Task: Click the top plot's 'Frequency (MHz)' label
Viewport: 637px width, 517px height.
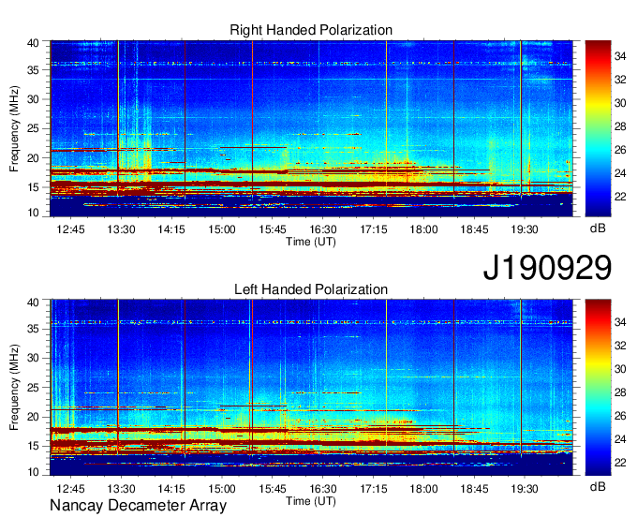Action: [x=14, y=128]
